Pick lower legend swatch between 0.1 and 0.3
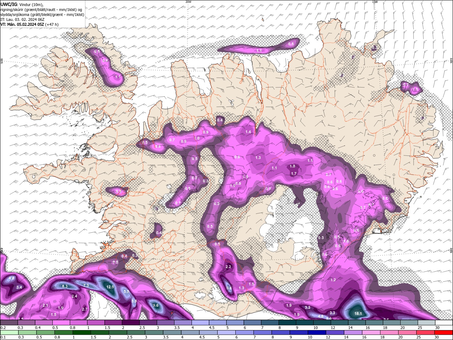The width and height of the screenshot is (453, 340). (9, 333)
